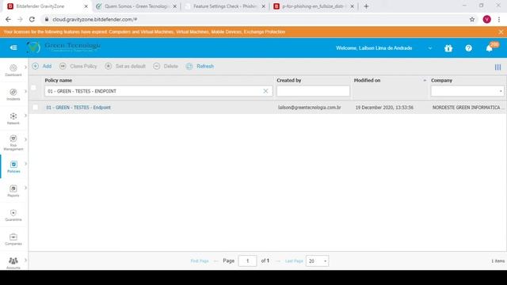Reload the page in the browser
This screenshot has width=507, height=285.
pos(32,19)
